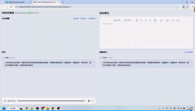
Task: Click the last icon in notes toolbar
Action: (x=178, y=20)
